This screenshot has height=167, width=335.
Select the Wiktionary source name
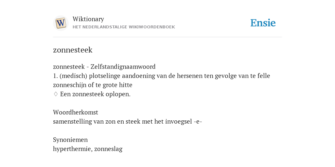[x=88, y=19]
